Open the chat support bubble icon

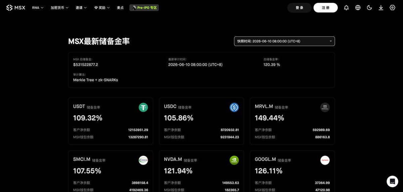coord(392,181)
